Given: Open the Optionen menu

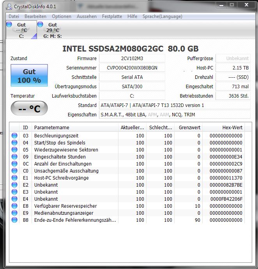Looking at the screenshot, I should (x=62, y=16).
